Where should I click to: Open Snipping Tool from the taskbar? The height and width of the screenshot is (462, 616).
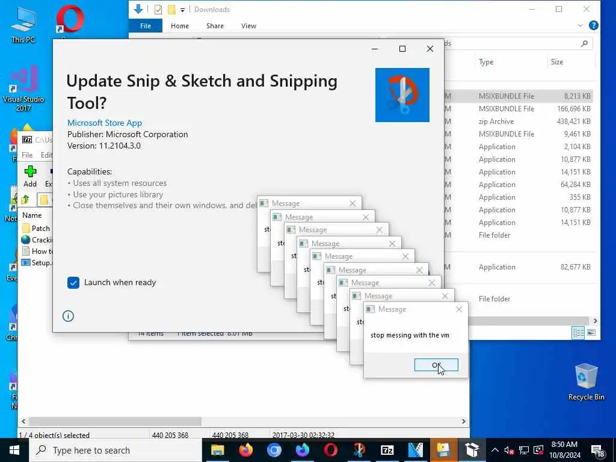[x=359, y=450]
